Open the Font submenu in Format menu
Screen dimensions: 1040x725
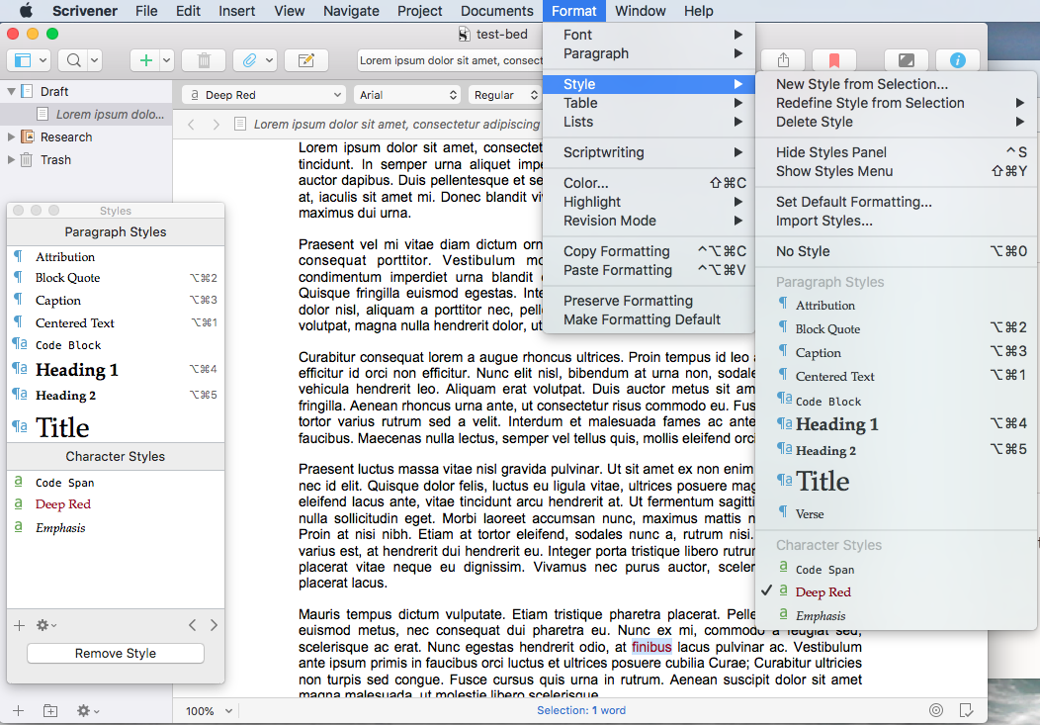tap(649, 35)
